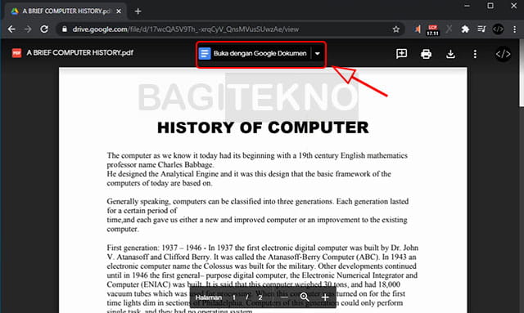Expand the open-with dropdown arrow
Screen dimensions: 524x313
coord(318,53)
